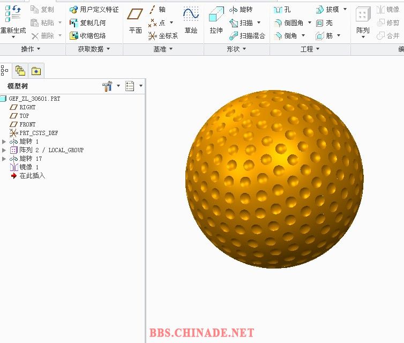
Task: Select the Shell (壳) tool
Action: tap(324, 23)
